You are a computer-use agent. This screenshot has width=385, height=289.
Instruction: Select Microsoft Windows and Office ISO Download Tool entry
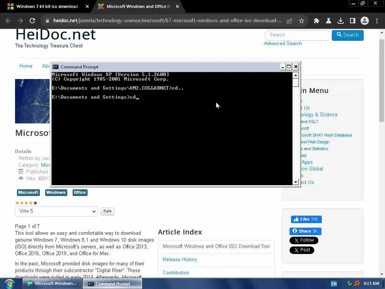click(216, 246)
